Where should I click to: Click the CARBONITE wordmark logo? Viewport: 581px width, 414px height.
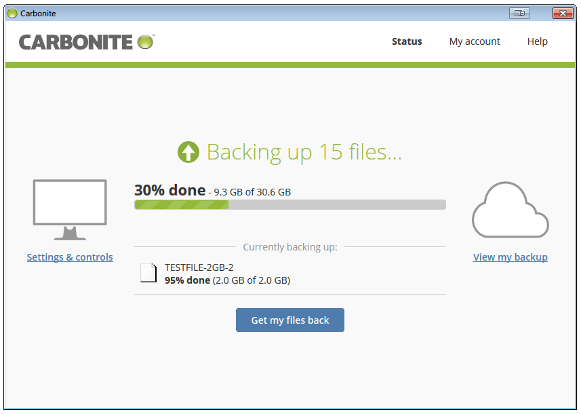pos(75,42)
